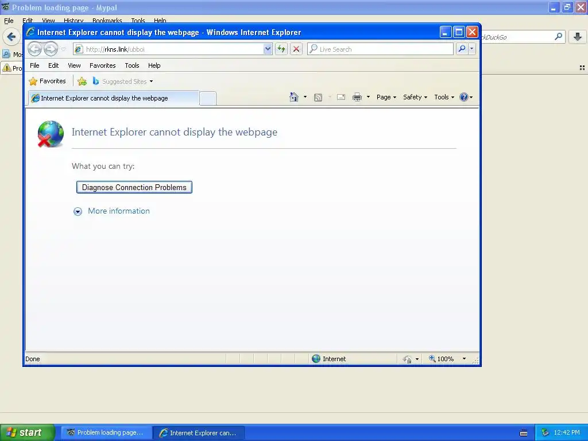Open the Mypal File menu
588x441 pixels.
coord(9,21)
